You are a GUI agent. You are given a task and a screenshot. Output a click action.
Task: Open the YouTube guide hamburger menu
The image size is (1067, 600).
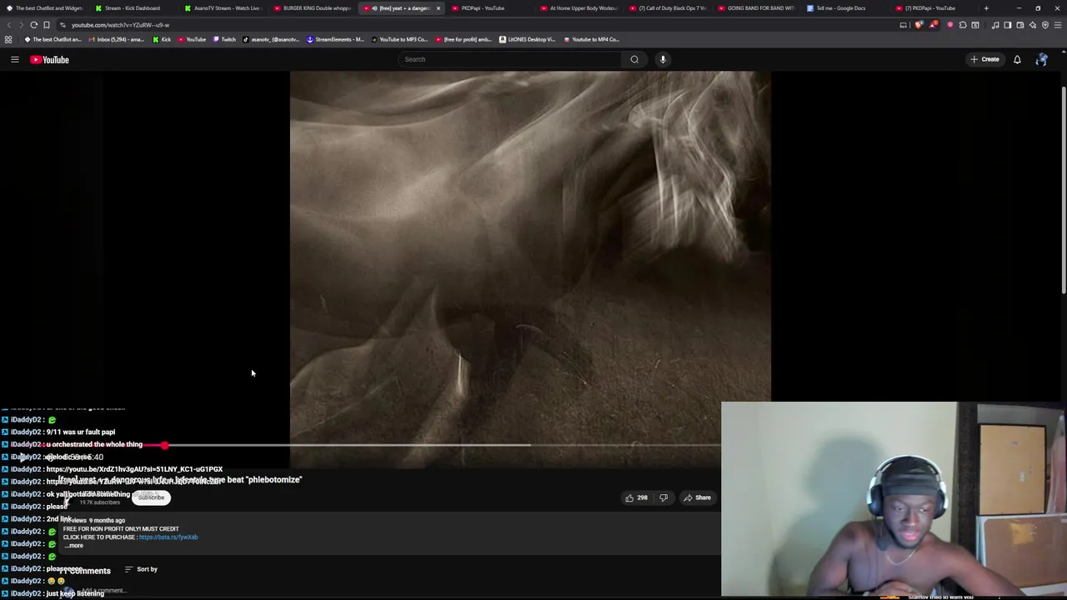click(x=14, y=59)
